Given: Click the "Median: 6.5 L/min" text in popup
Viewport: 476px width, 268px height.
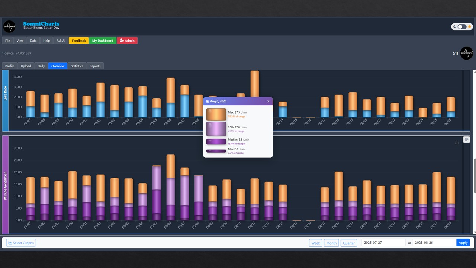Looking at the screenshot, I should (x=238, y=140).
